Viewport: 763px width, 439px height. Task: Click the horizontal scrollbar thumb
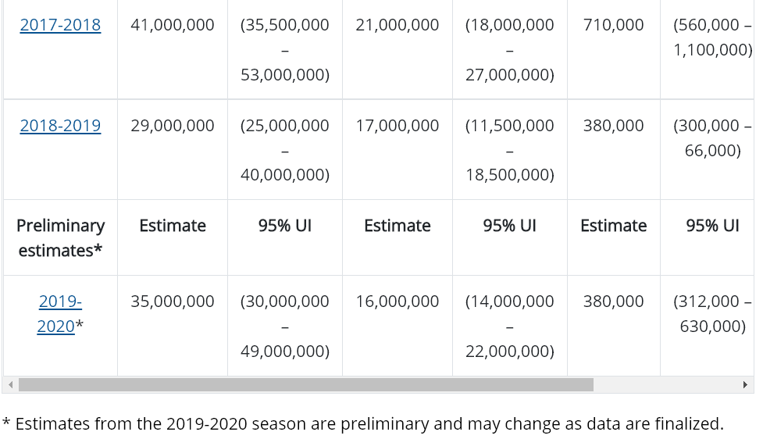[305, 384]
